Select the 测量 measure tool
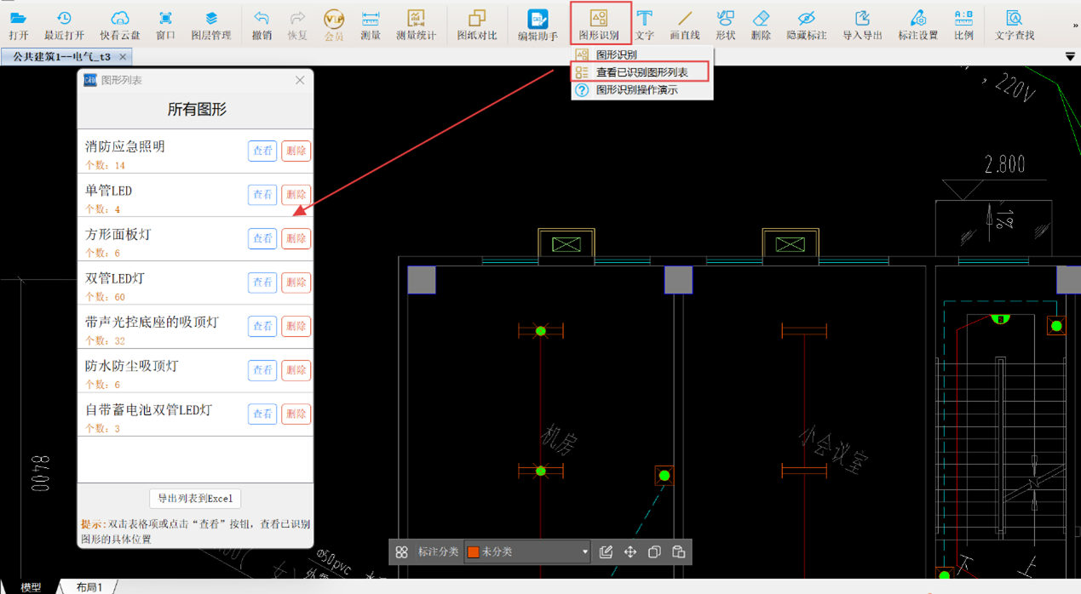 pyautogui.click(x=370, y=24)
